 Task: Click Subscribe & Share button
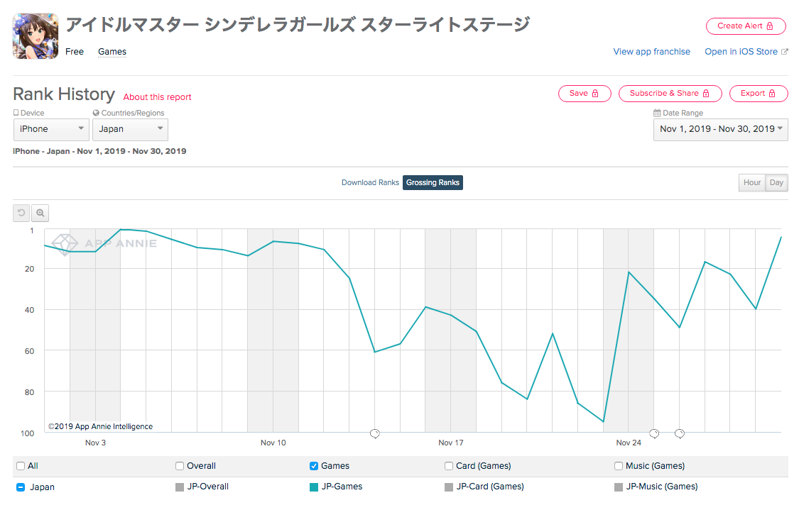[670, 94]
